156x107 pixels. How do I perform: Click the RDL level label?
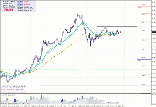[139, 60]
